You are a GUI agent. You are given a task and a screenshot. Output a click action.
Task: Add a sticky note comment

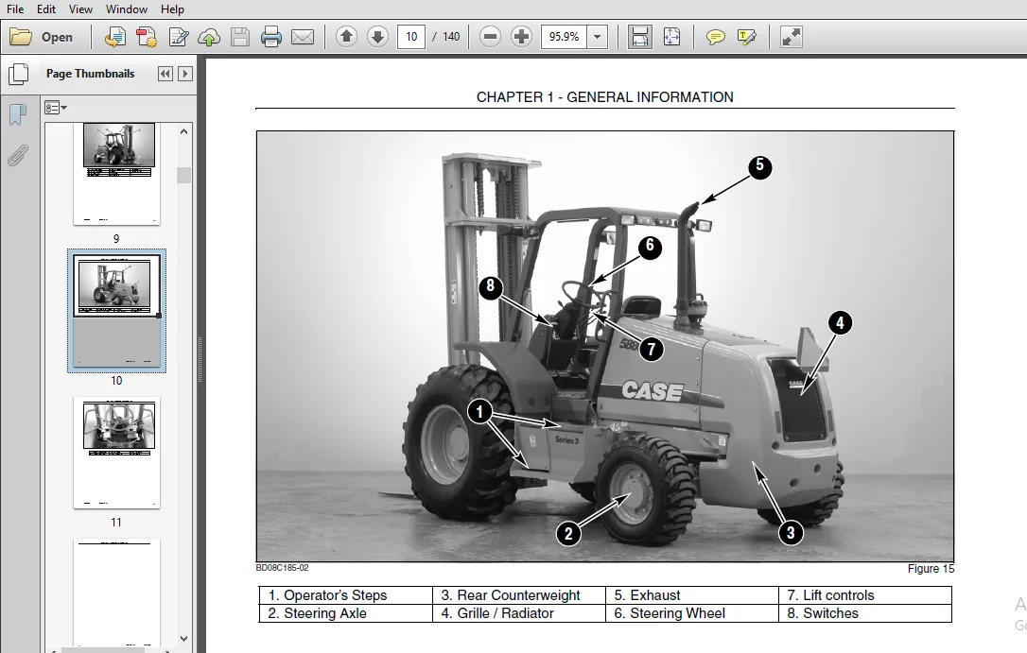[715, 37]
